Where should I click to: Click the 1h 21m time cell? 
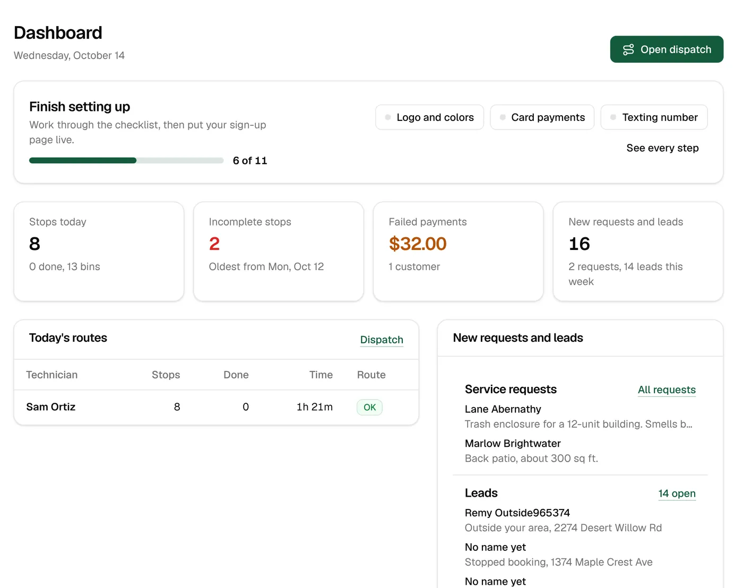[315, 407]
